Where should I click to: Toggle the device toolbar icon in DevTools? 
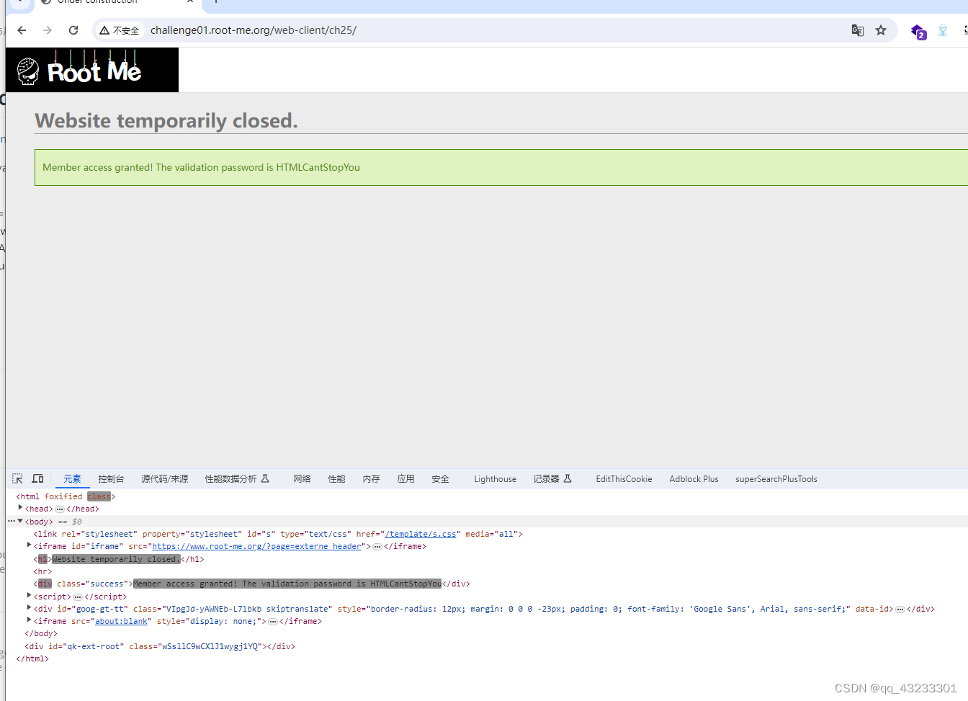(37, 478)
